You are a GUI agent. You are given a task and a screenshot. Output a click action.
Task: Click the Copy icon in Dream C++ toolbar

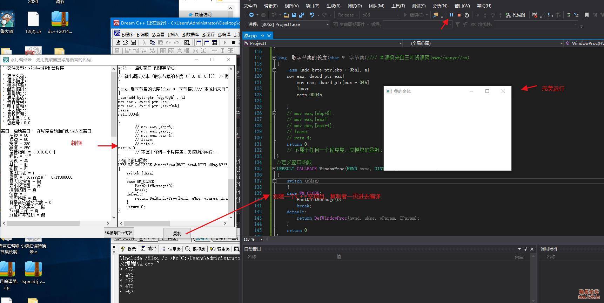click(x=152, y=42)
